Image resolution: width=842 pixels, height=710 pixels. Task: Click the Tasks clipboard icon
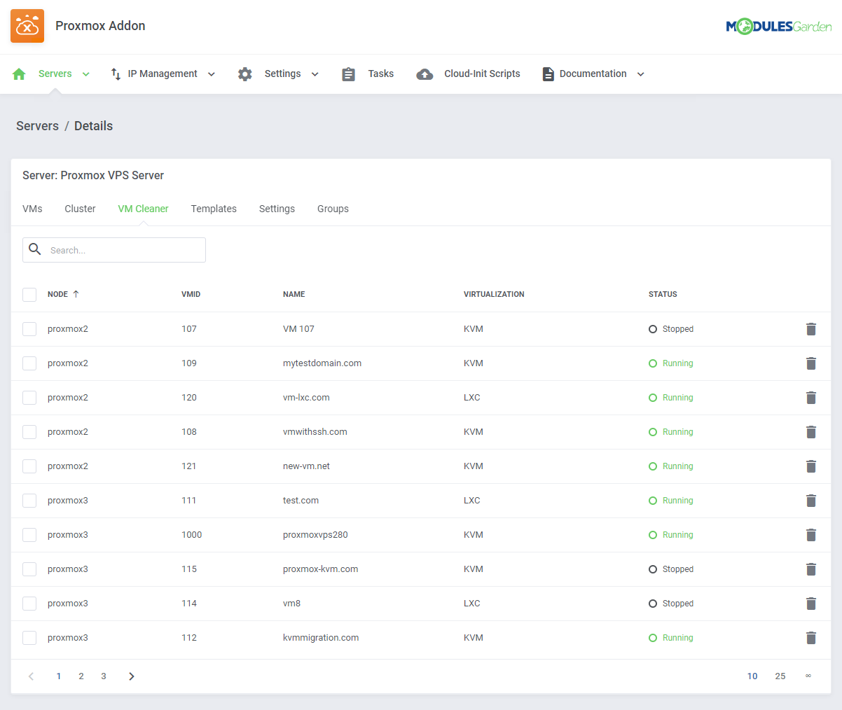click(348, 74)
